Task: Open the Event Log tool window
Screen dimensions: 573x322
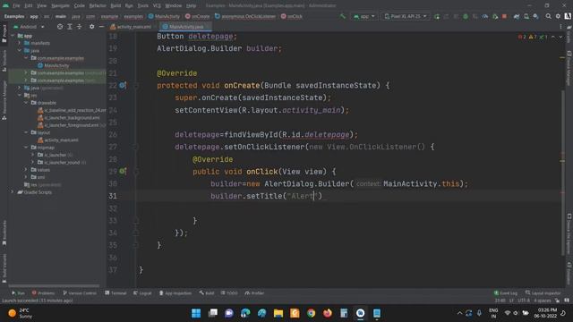Action: (x=505, y=292)
